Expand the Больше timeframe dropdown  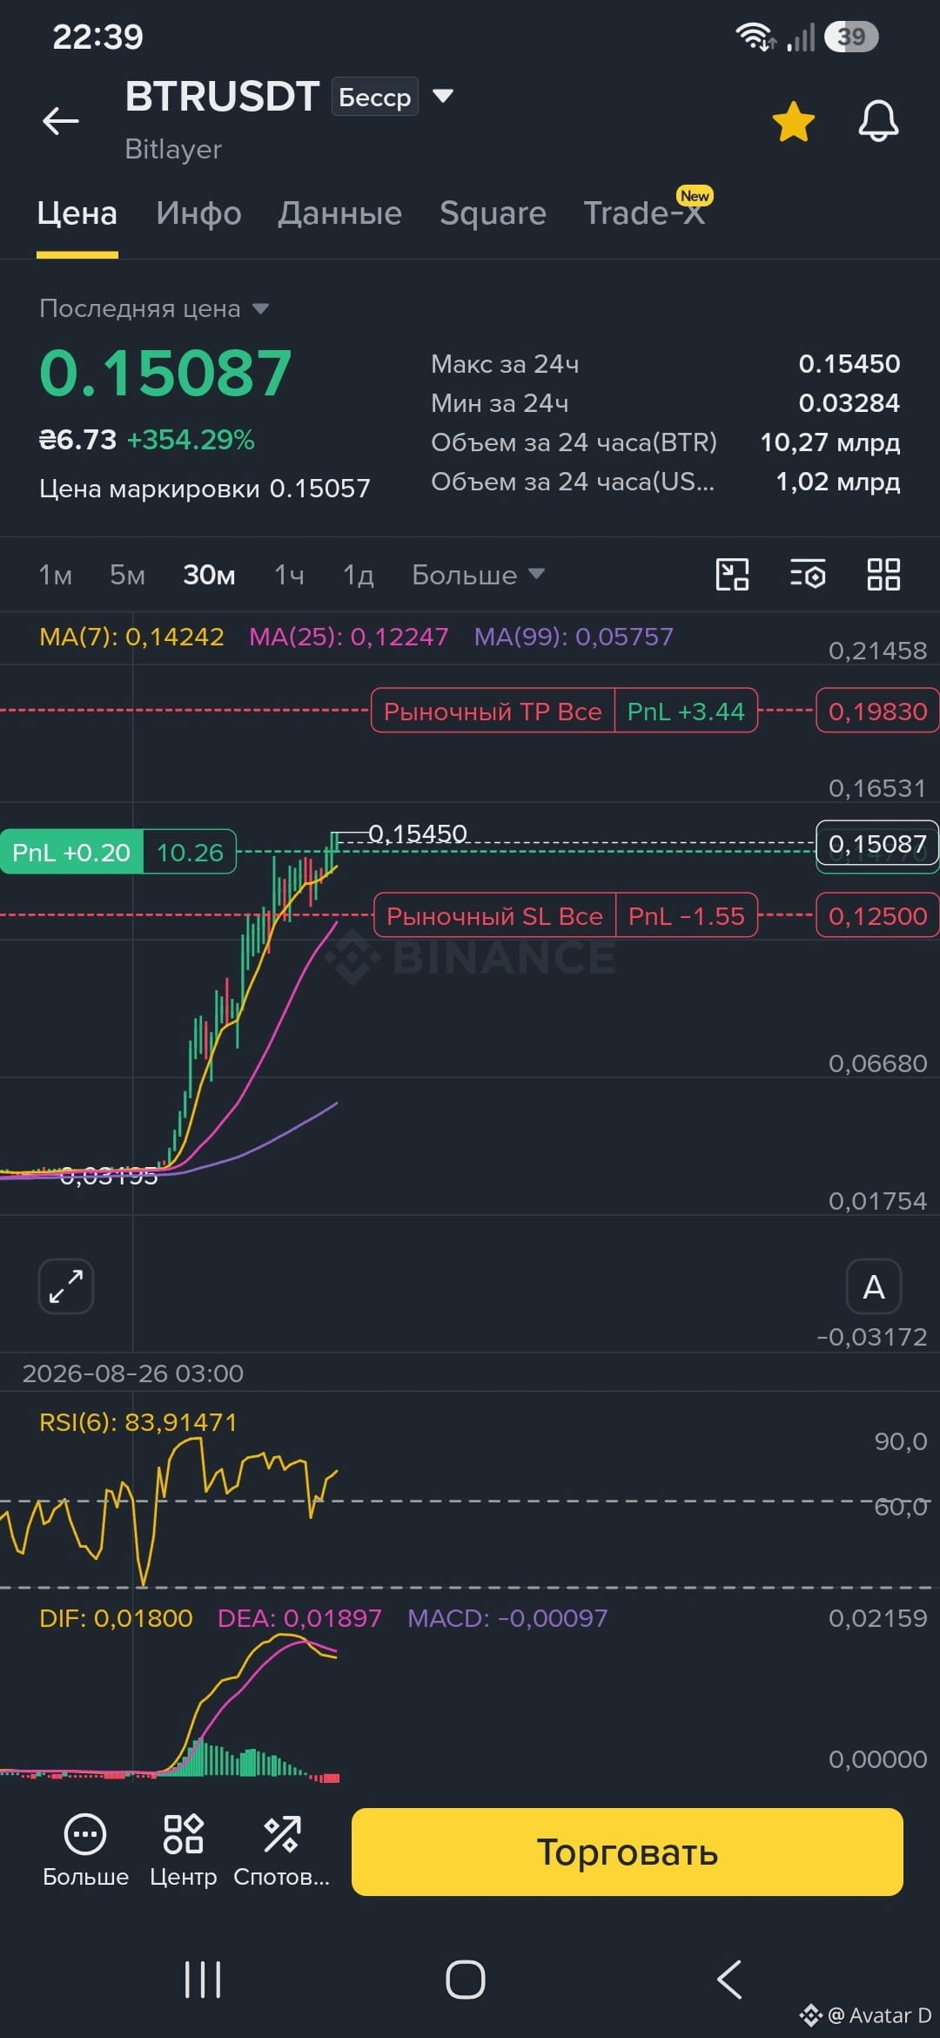(478, 575)
